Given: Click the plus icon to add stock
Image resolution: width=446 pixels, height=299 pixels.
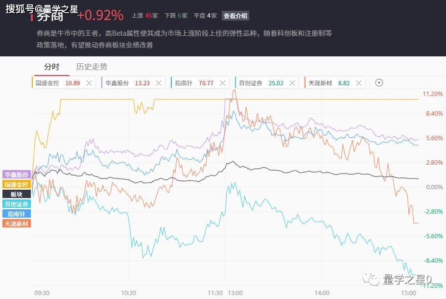Looking at the screenshot, I should pos(378,83).
